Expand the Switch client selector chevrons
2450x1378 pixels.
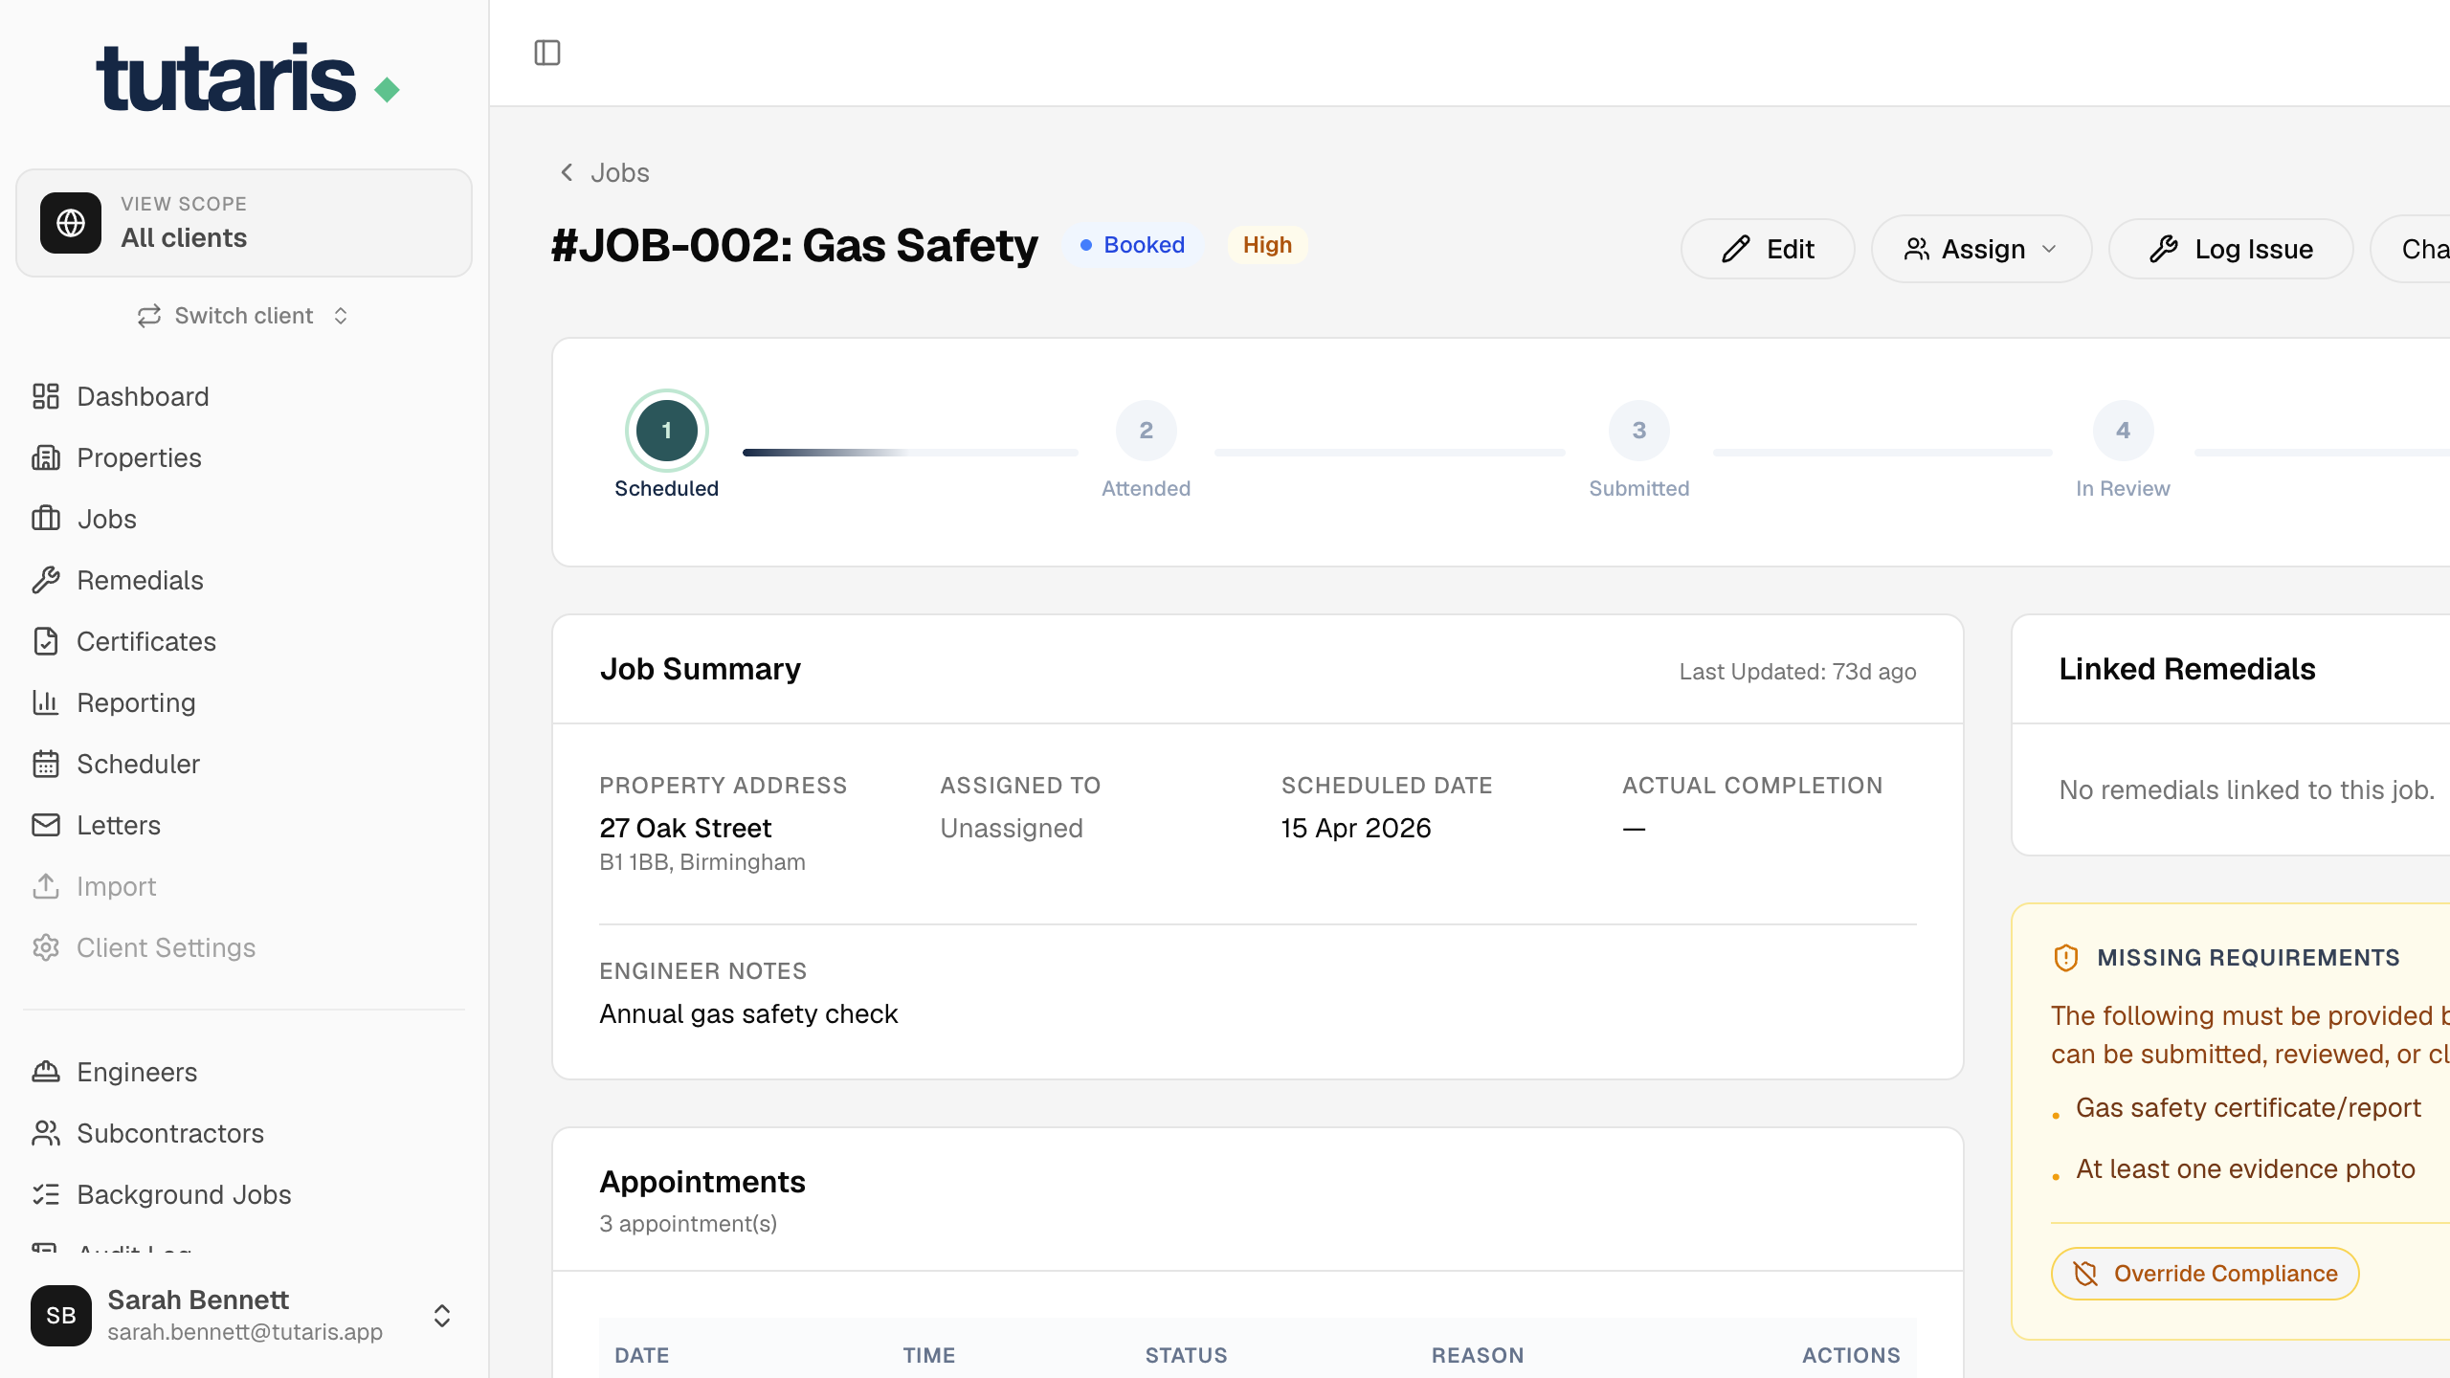pos(341,316)
